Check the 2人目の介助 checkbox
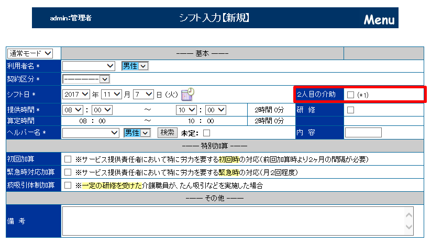 tap(351, 95)
